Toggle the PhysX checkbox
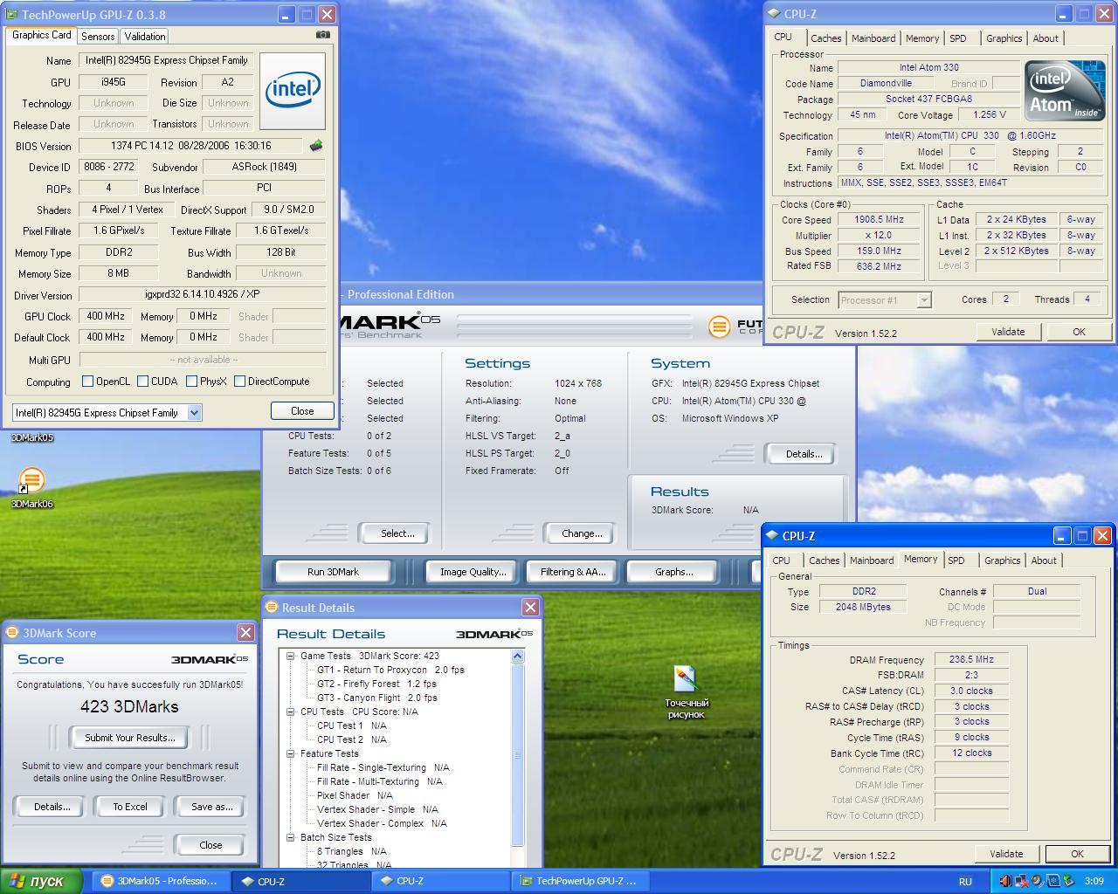The height and width of the screenshot is (894, 1118). coord(191,382)
